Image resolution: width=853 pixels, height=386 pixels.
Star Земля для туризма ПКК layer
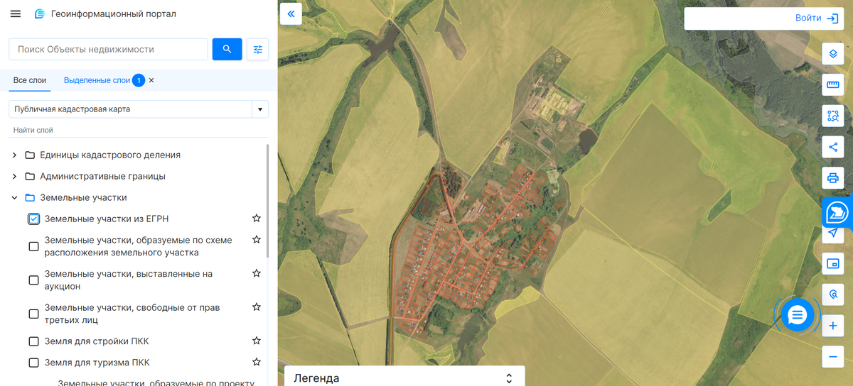point(257,363)
